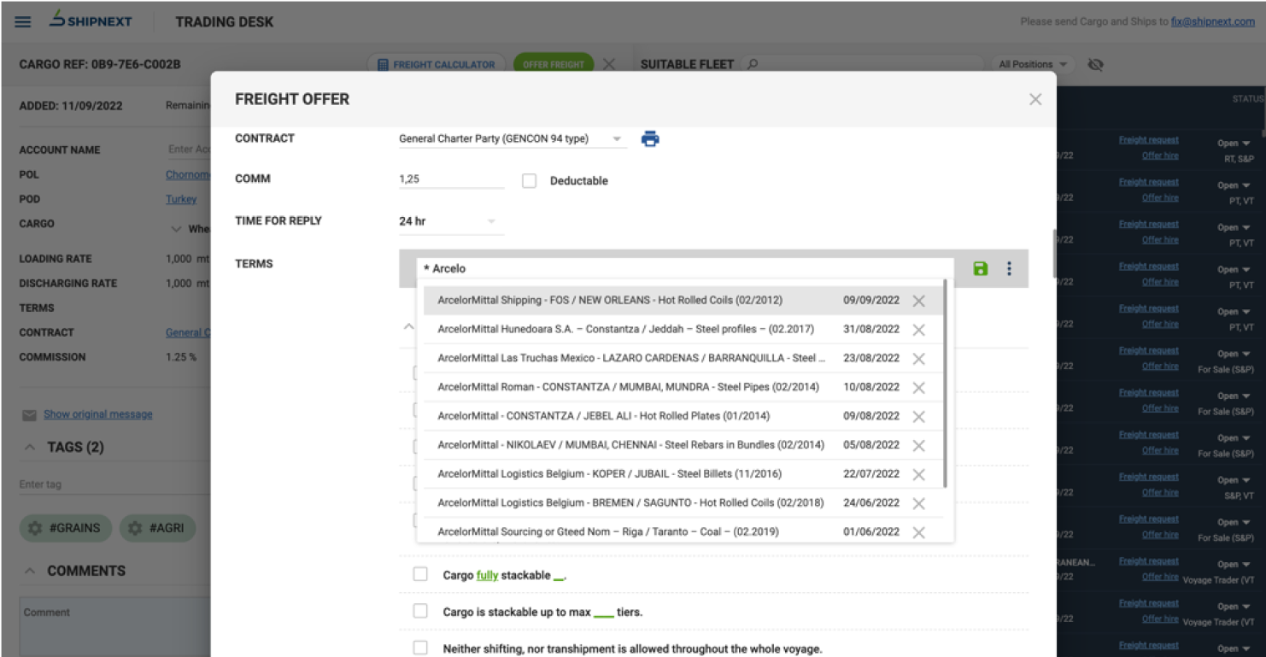Screen dimensions: 1266x657
Task: Tick the Deductable checkbox
Action: (530, 181)
